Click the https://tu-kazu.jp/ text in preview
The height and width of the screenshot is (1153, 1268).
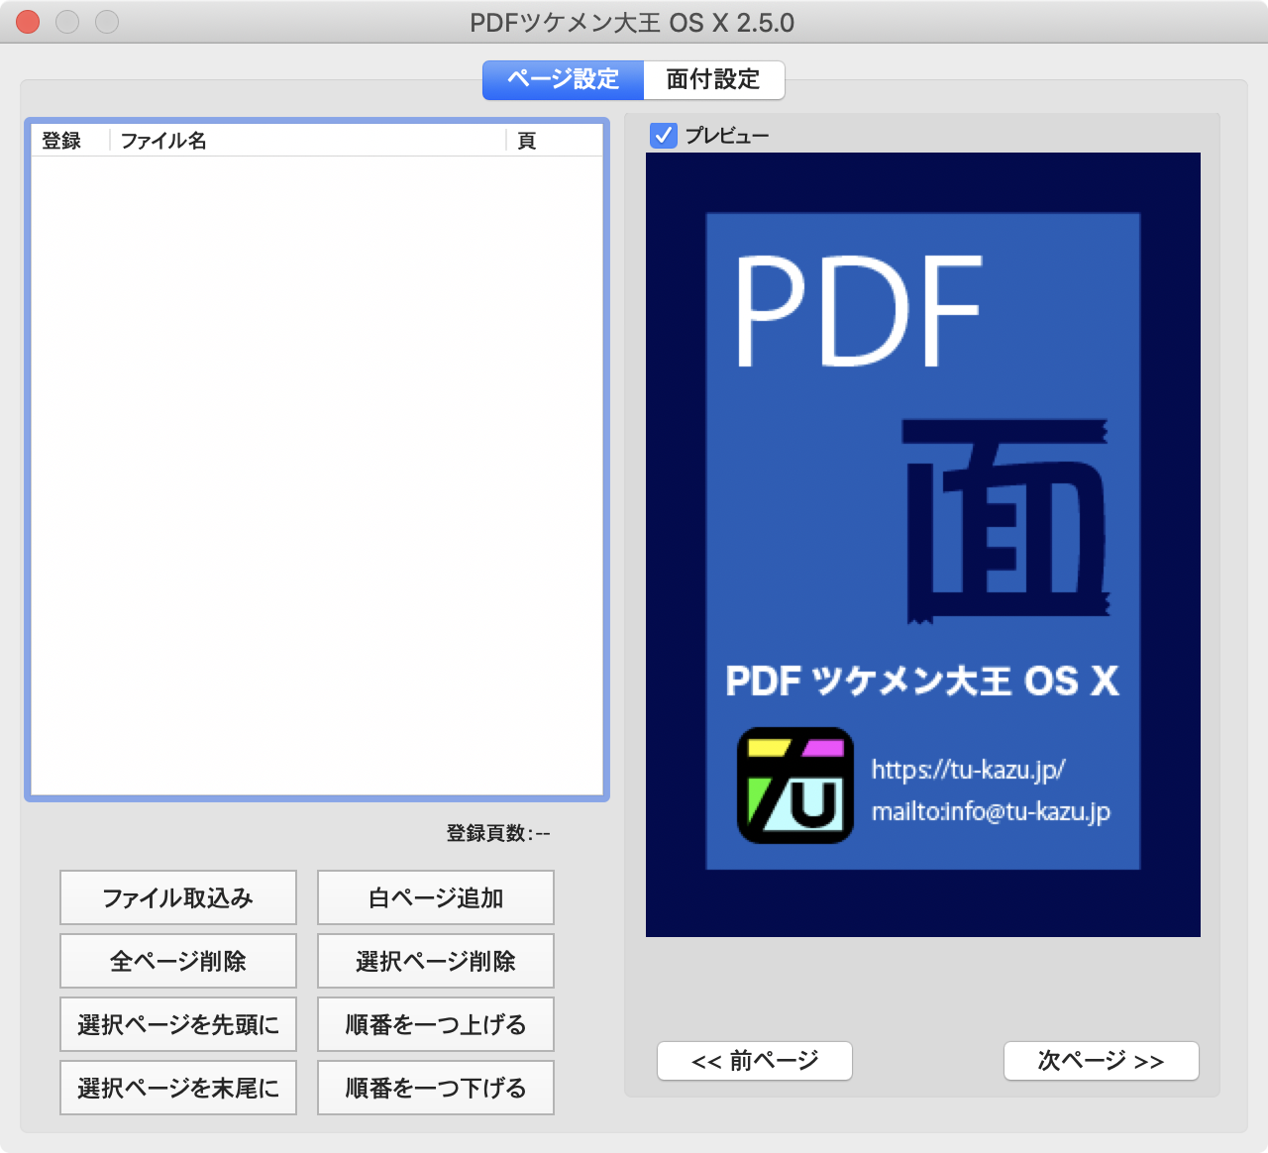[x=968, y=770]
